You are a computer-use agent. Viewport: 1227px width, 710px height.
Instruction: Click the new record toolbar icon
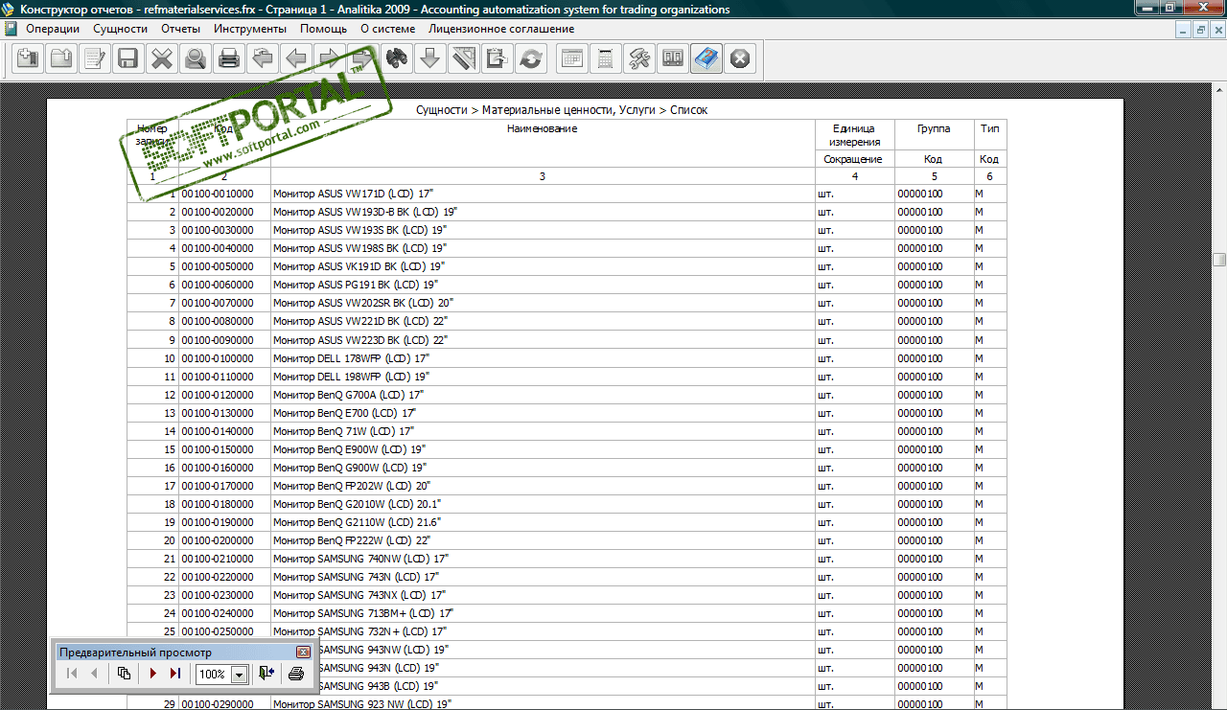pyautogui.click(x=29, y=59)
